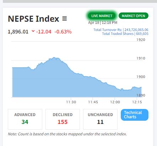Viewport: 157px width, 146px height.
Task: Click the index value 1,896.01
Action: pyautogui.click(x=18, y=32)
